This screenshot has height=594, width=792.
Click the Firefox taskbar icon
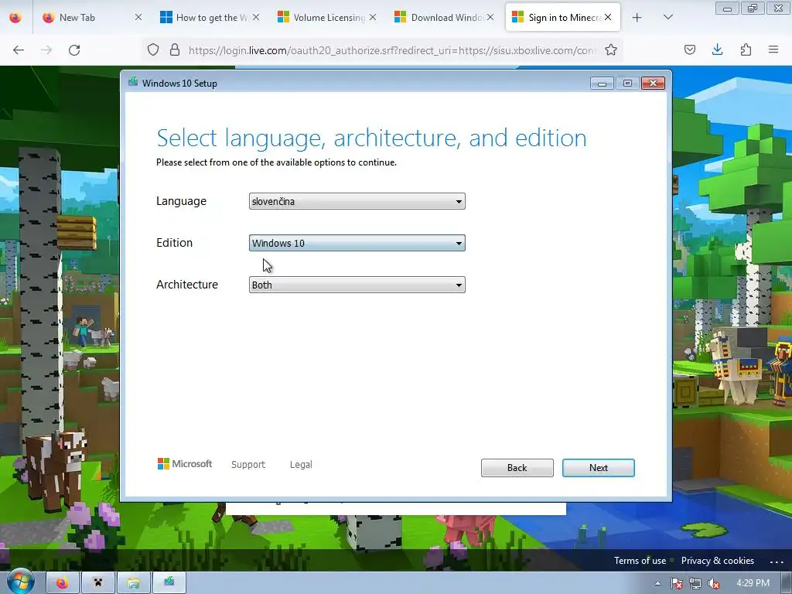coord(63,583)
